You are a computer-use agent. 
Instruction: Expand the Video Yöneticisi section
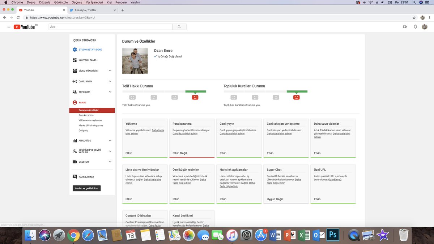coord(110,71)
